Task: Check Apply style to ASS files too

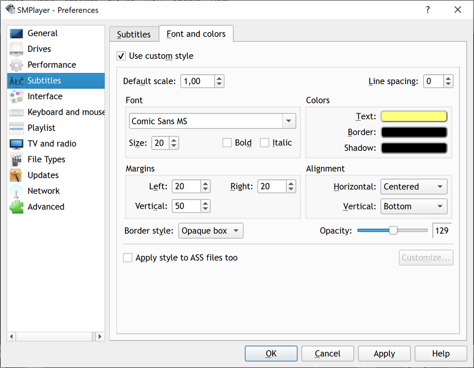Action: (128, 258)
